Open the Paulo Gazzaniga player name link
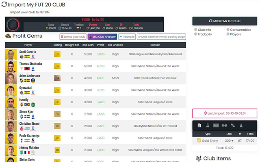This screenshot has width=260, height=162. [29, 136]
